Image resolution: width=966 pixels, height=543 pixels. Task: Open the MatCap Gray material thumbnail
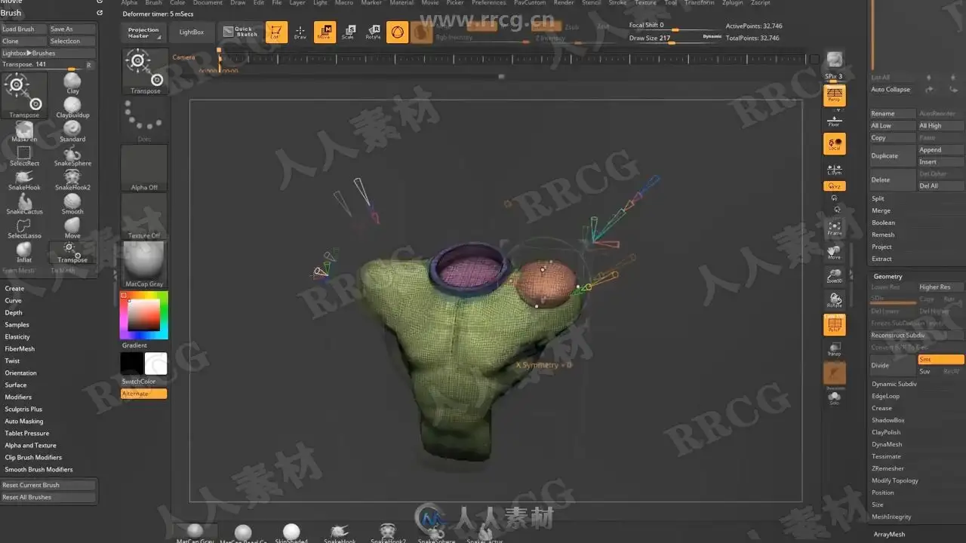144,265
